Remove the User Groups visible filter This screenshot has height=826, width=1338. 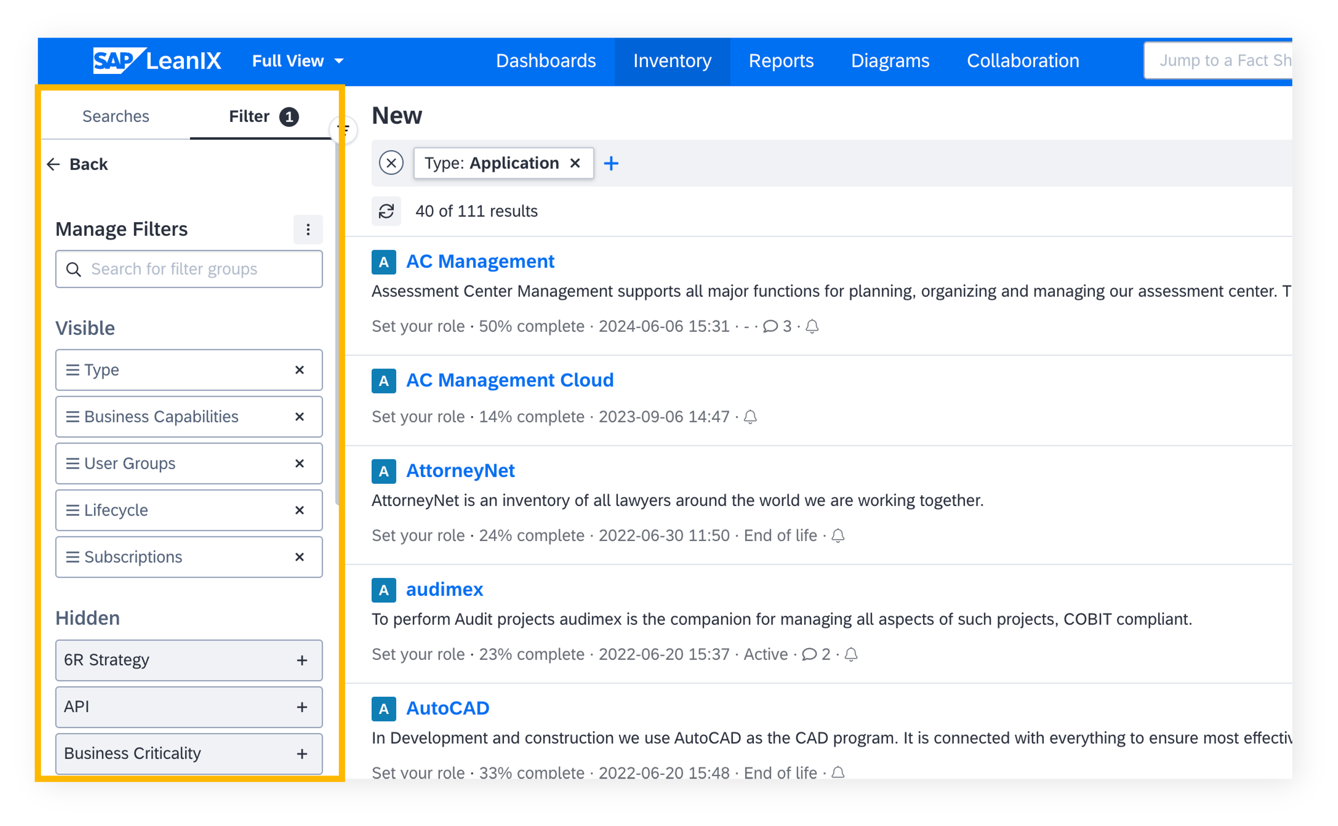[x=299, y=464]
